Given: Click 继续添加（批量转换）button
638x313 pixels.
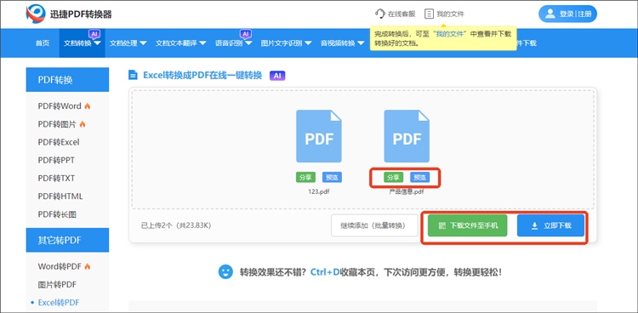Looking at the screenshot, I should pyautogui.click(x=374, y=225).
